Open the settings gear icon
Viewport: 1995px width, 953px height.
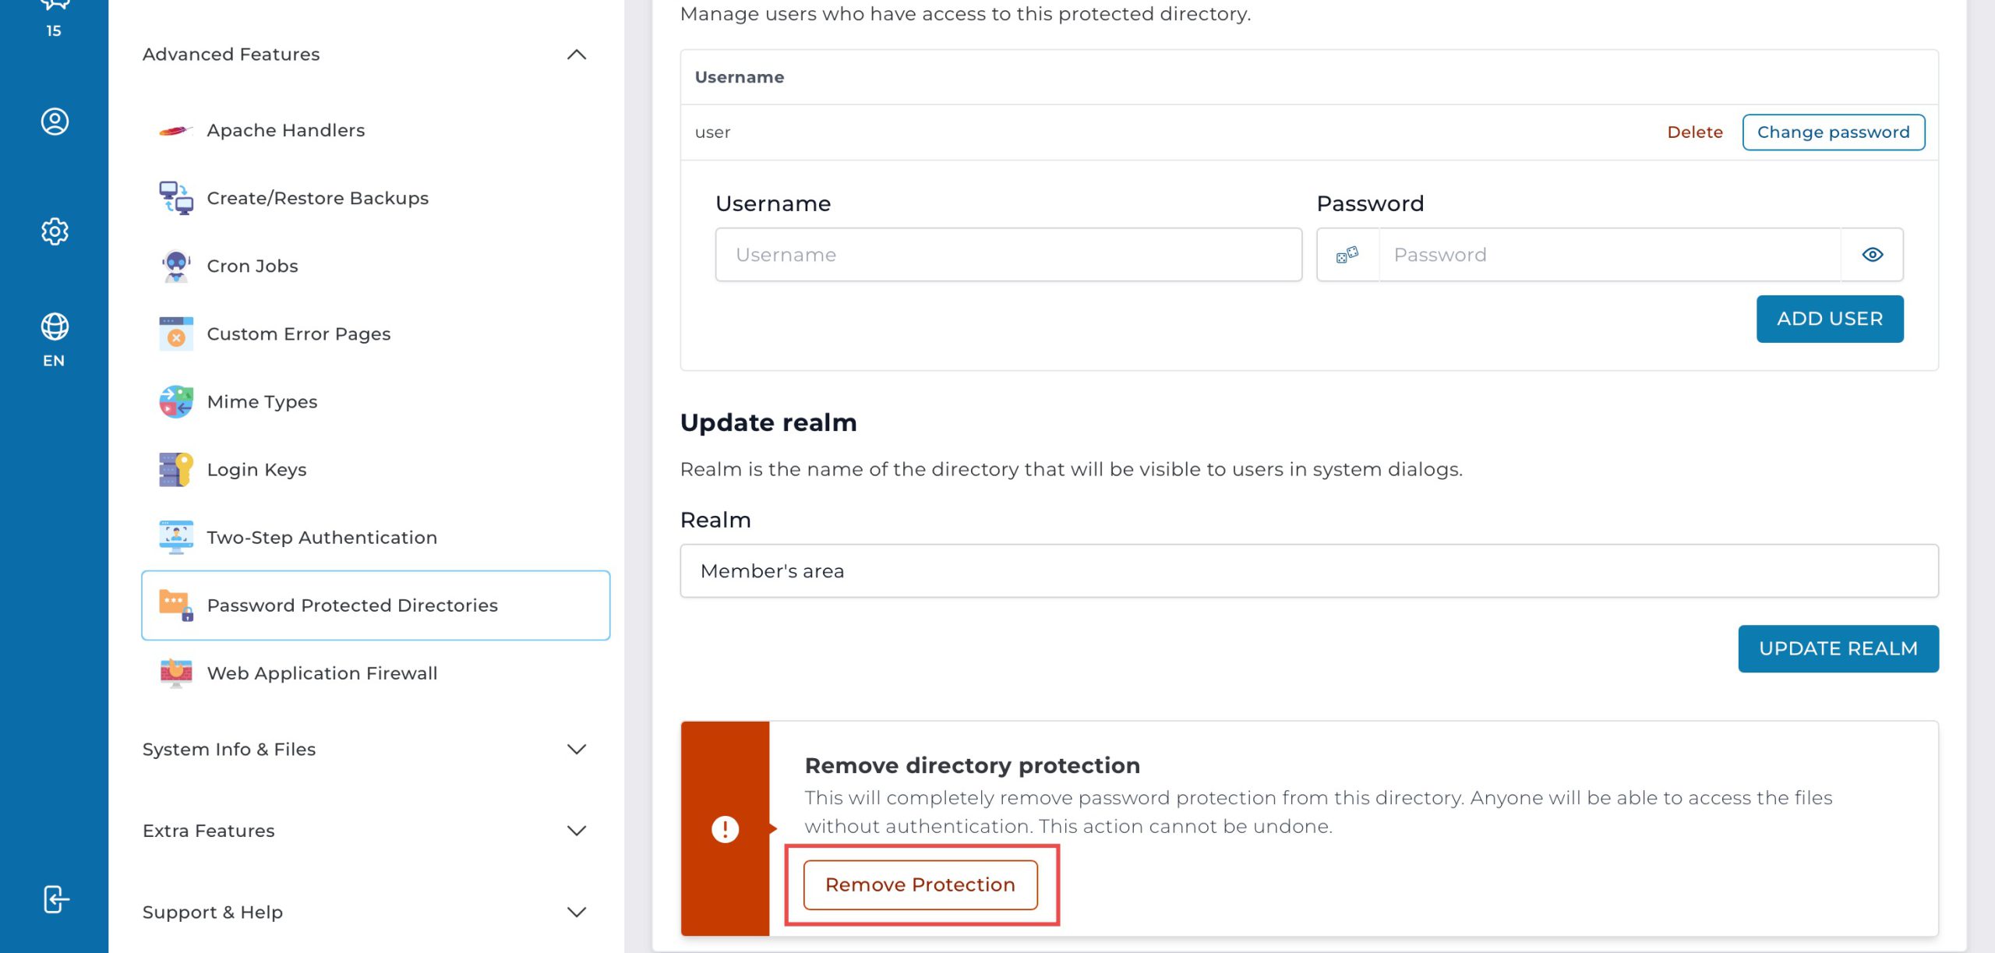pyautogui.click(x=55, y=231)
